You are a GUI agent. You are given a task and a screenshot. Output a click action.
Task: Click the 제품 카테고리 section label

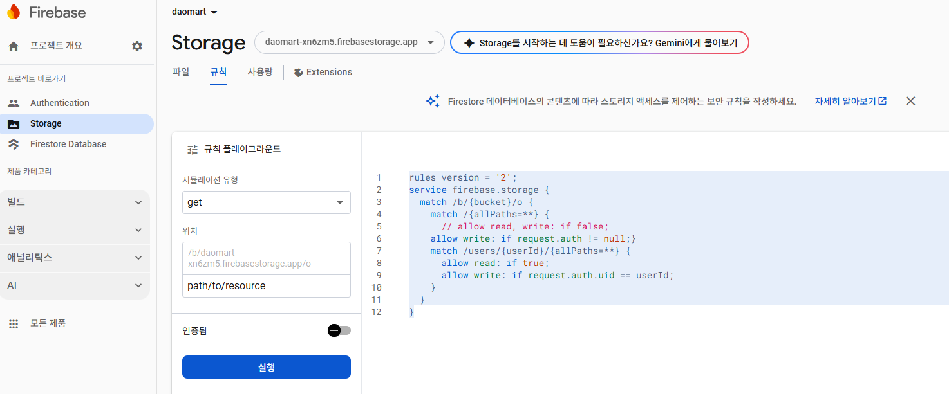(30, 171)
